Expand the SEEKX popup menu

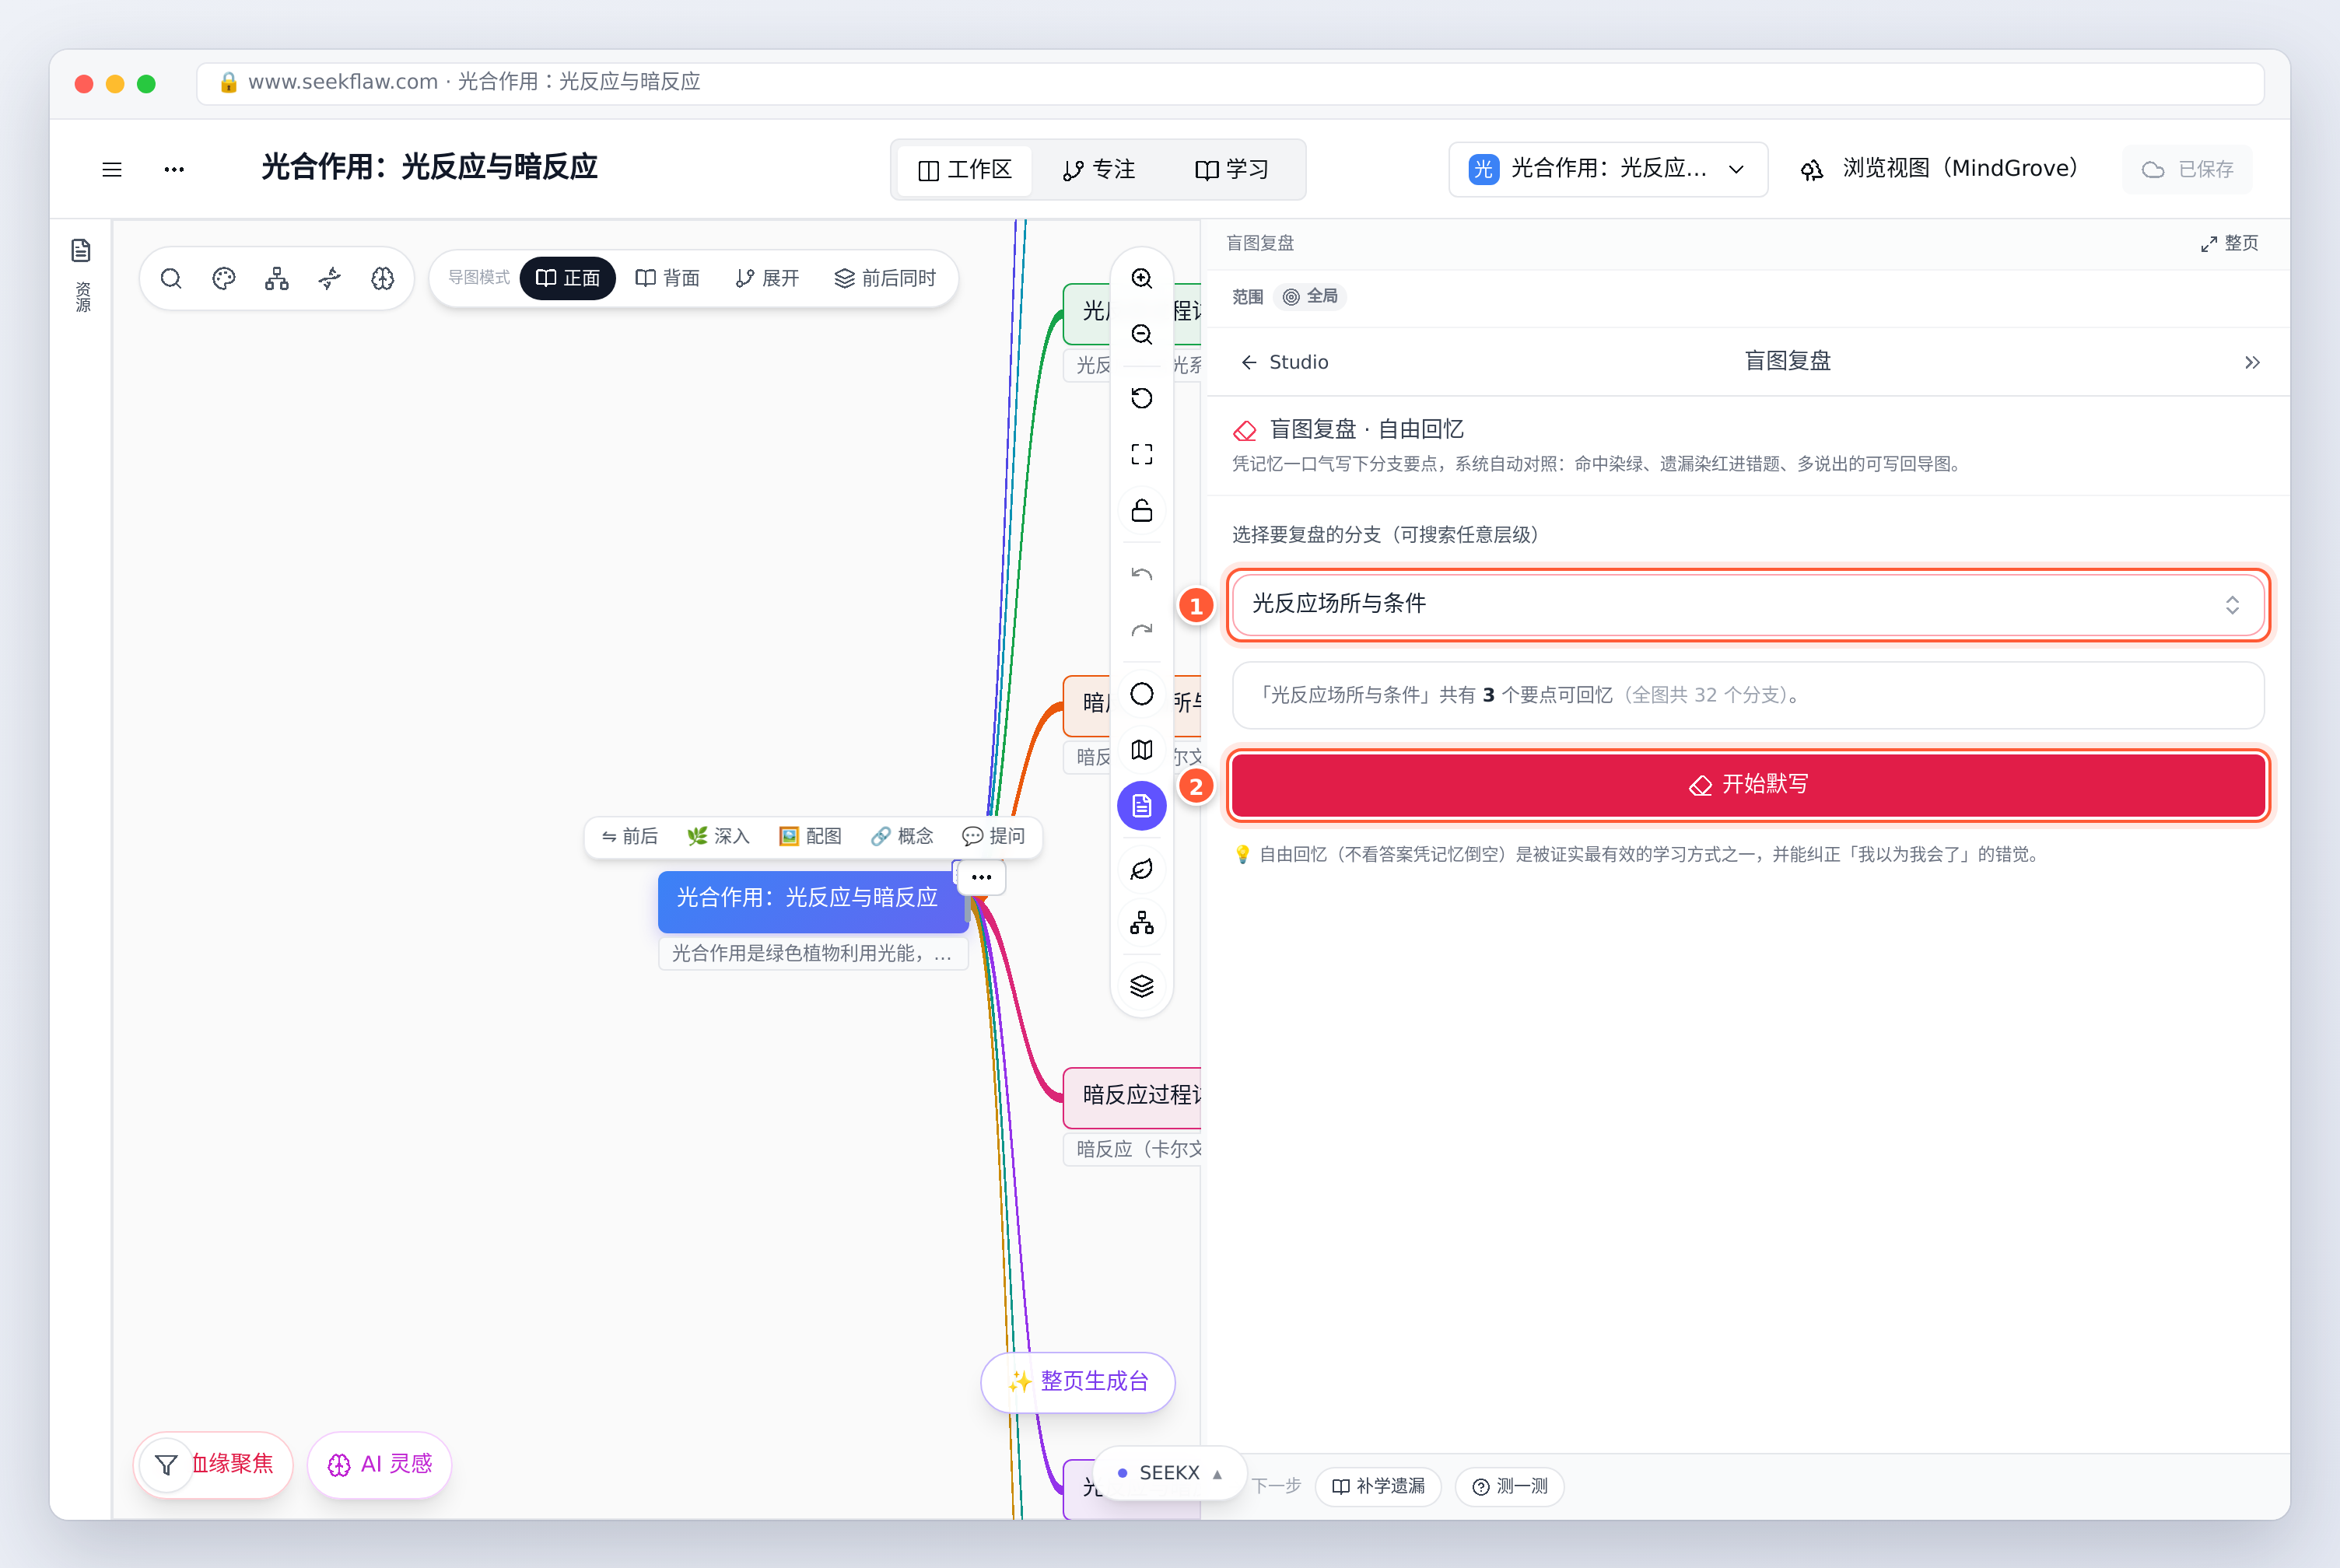pos(1170,1473)
